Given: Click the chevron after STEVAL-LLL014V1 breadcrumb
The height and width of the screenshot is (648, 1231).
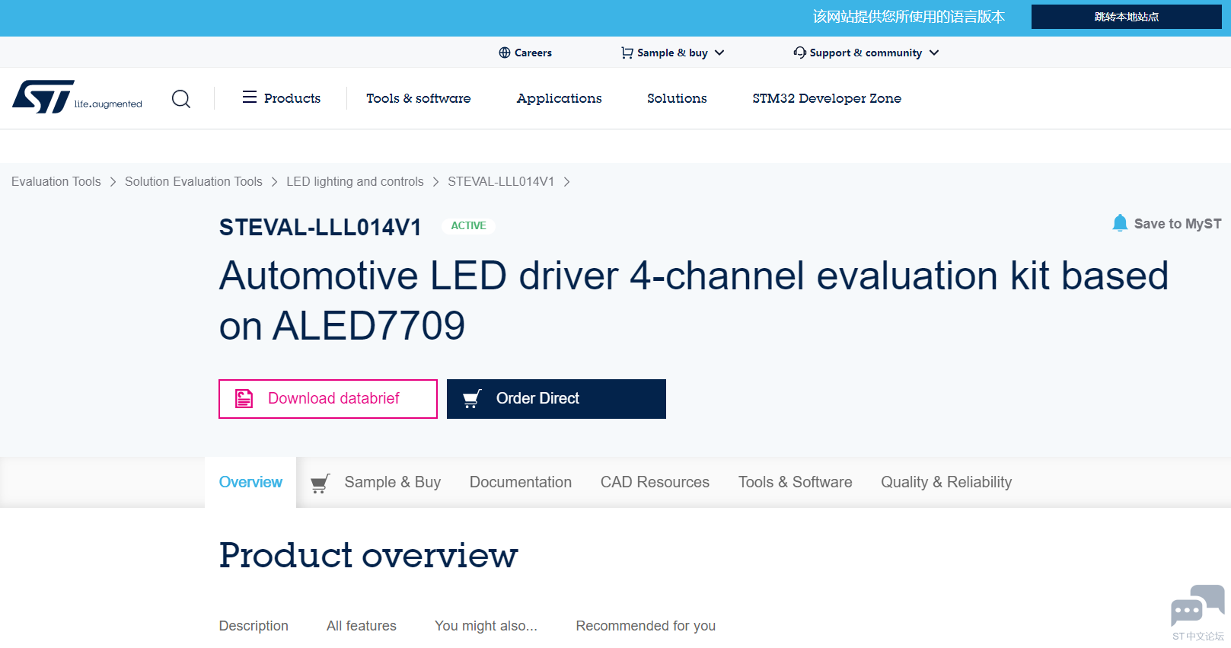Looking at the screenshot, I should coord(566,182).
